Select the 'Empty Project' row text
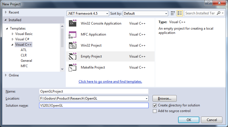Viewport: 228px width, 127px height. [91, 56]
